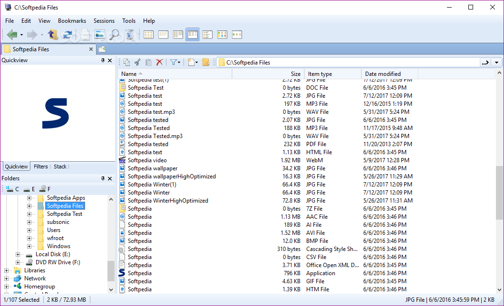The height and width of the screenshot is (306, 504).
Task: Expand the Network tree node
Action: tap(6, 278)
